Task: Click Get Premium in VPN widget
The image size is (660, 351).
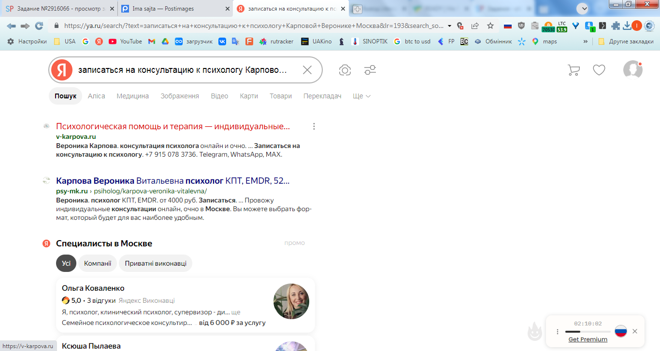Action: (x=588, y=339)
